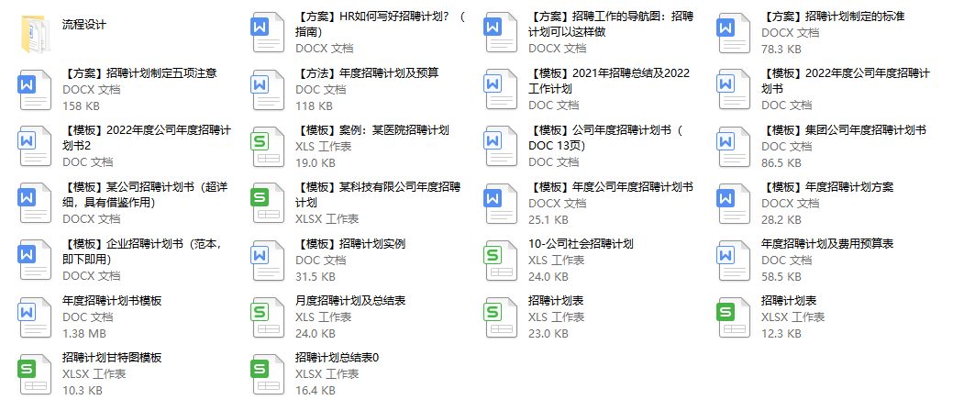953x411 pixels.
Task: Select the 158 KB size label
Action: tap(81, 106)
